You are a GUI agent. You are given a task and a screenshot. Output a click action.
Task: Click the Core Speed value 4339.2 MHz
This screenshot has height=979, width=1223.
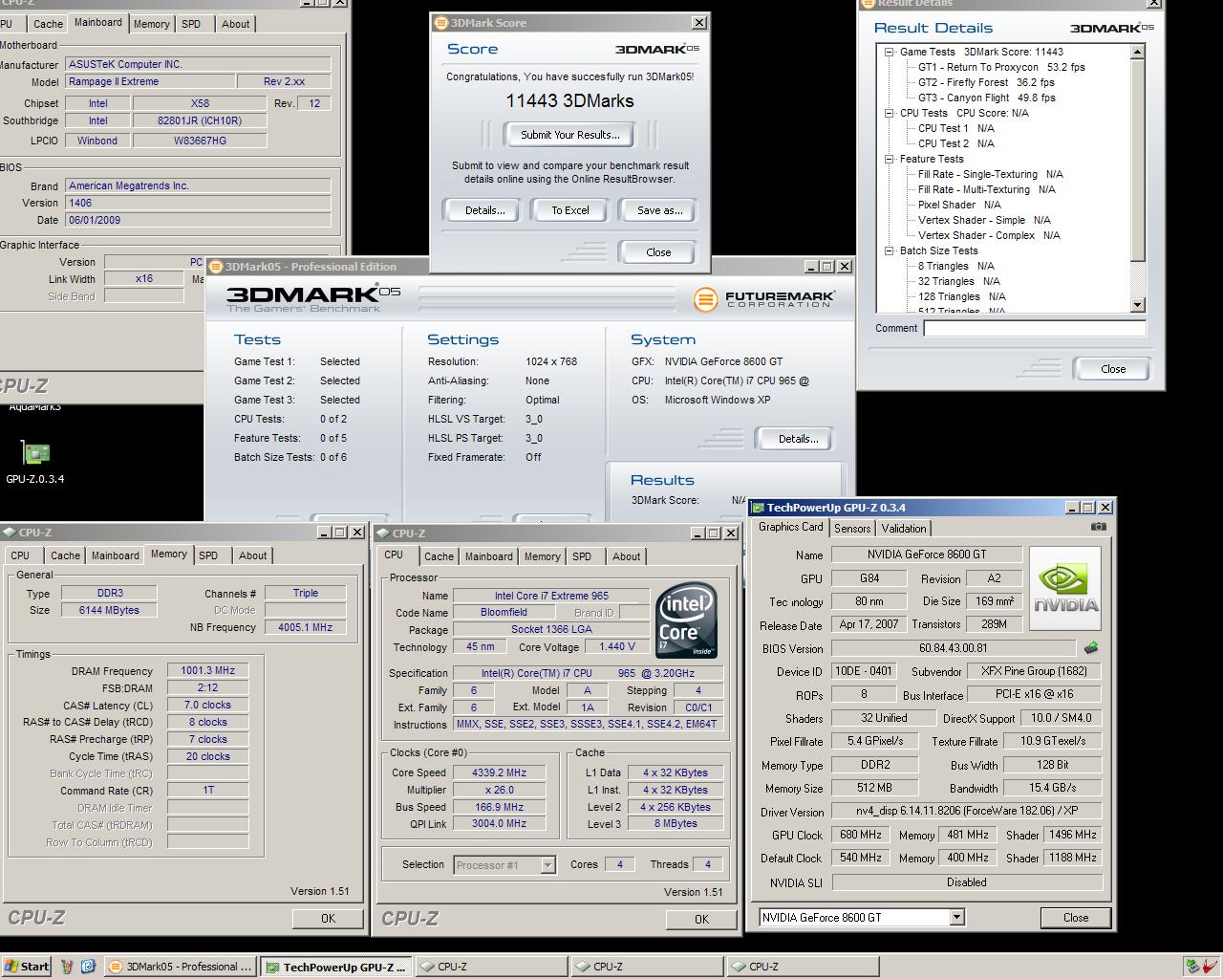(499, 772)
